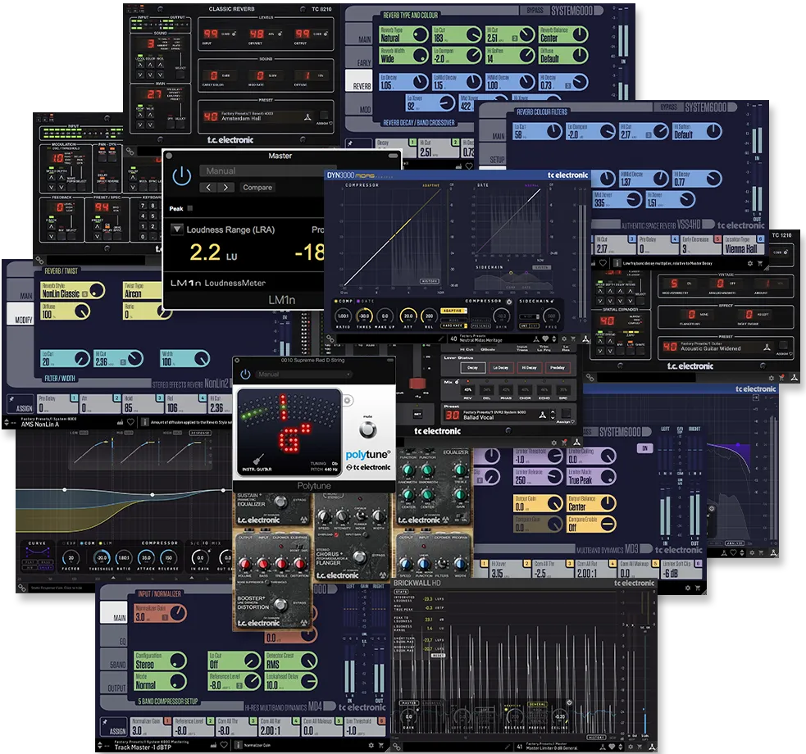The width and height of the screenshot is (806, 754).
Task: Click the preset arrows left of AMS NonLin A
Action: pos(7,422)
